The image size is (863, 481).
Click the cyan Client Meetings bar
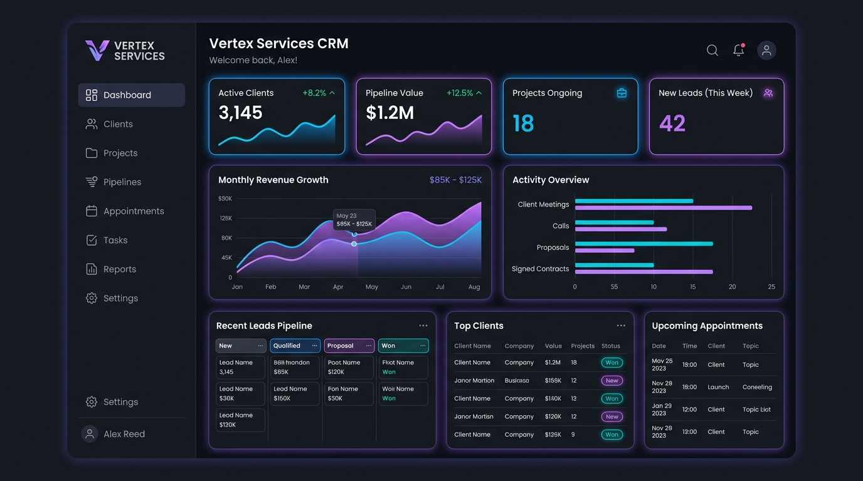click(634, 201)
